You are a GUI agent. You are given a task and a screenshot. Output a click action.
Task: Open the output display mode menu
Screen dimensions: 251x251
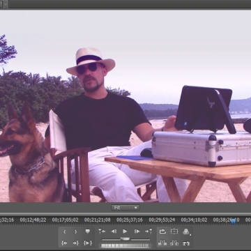point(186,231)
